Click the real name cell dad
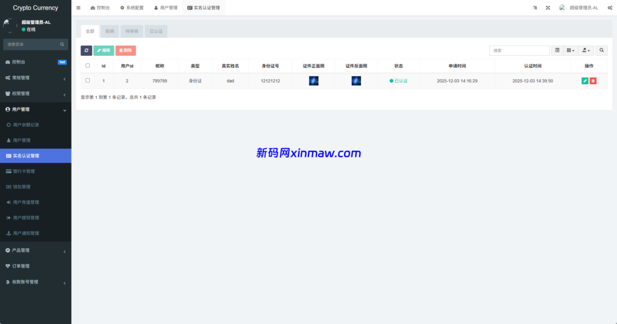This screenshot has width=617, height=324. pyautogui.click(x=230, y=81)
